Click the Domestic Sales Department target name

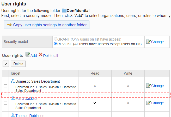(x=38, y=81)
